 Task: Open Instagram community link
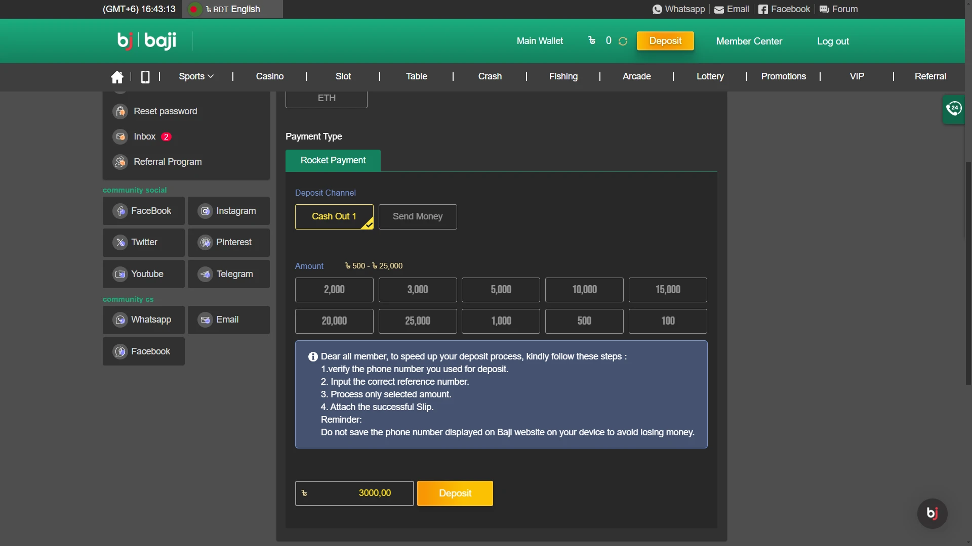point(229,211)
